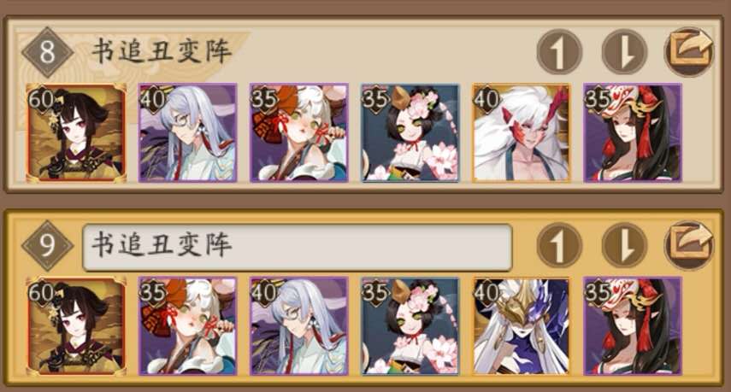Select level 60 onmyoji portrait in team 9
Viewport: 731px width, 392px height.
[76, 326]
